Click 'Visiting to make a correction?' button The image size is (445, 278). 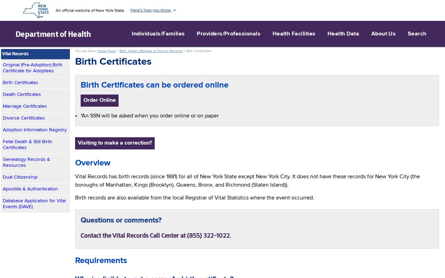pos(115,143)
